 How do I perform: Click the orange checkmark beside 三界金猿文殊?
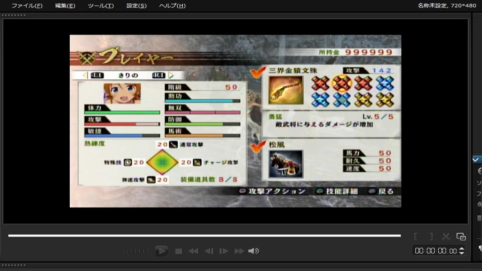pos(258,72)
